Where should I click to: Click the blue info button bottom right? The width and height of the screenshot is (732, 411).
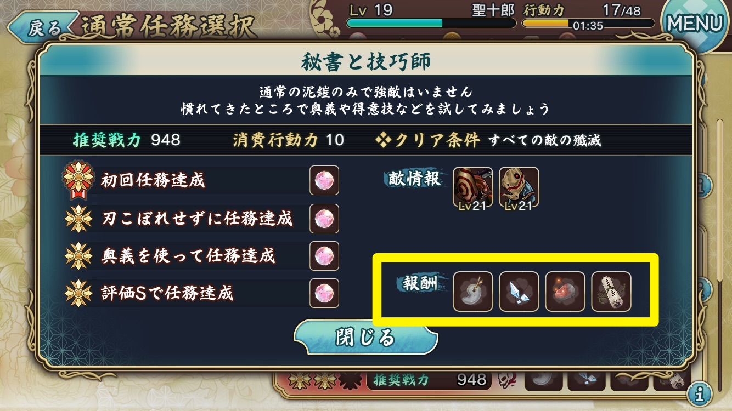pyautogui.click(x=700, y=392)
